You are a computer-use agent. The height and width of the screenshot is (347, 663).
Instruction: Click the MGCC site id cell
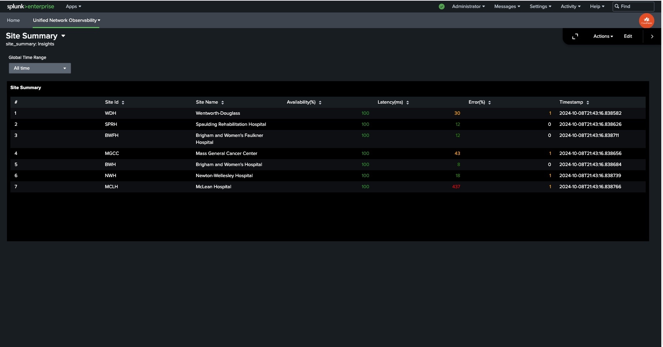(x=112, y=154)
